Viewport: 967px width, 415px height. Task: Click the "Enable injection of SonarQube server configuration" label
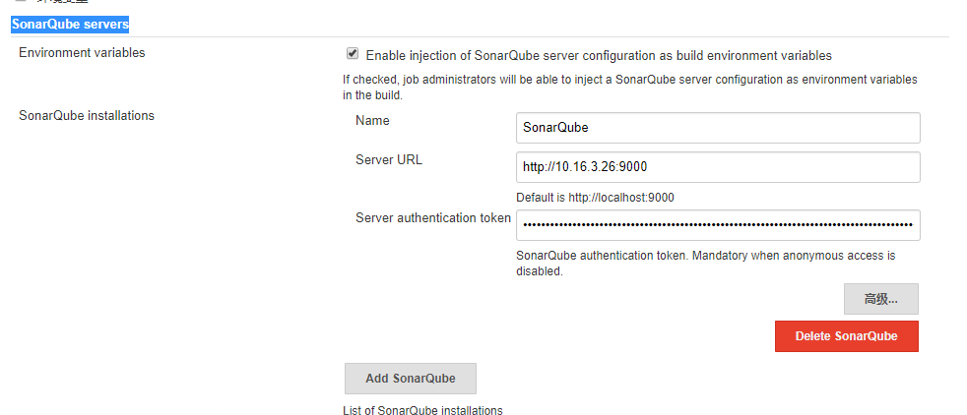pyautogui.click(x=599, y=55)
